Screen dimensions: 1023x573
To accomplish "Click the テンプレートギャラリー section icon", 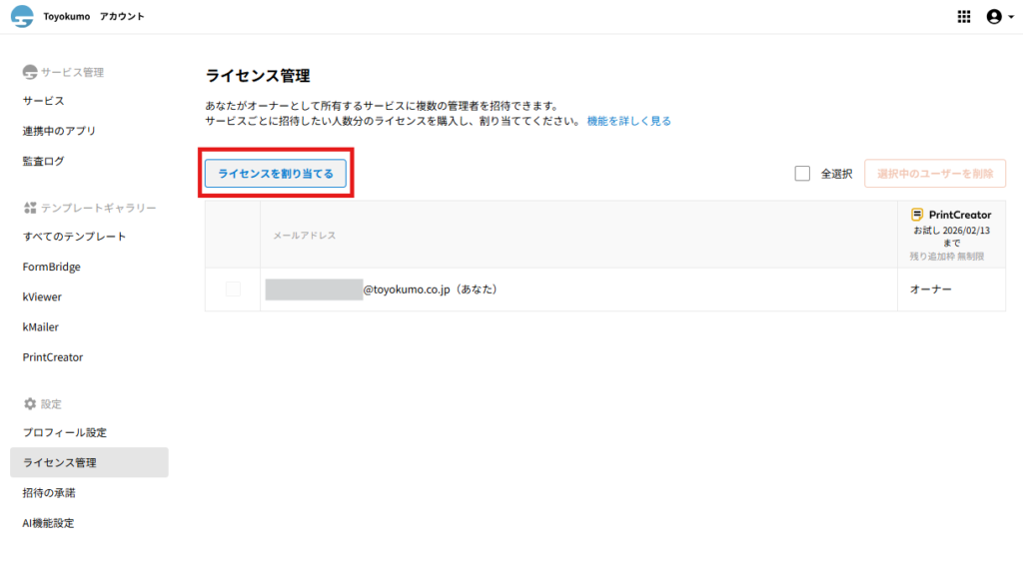I will coord(29,208).
